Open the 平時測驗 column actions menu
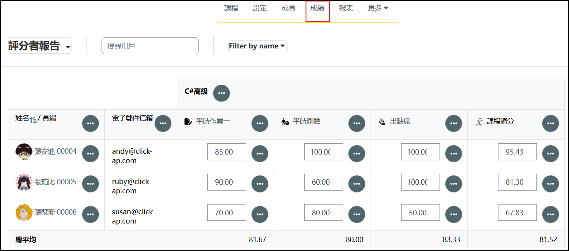The image size is (569, 251). (357, 124)
